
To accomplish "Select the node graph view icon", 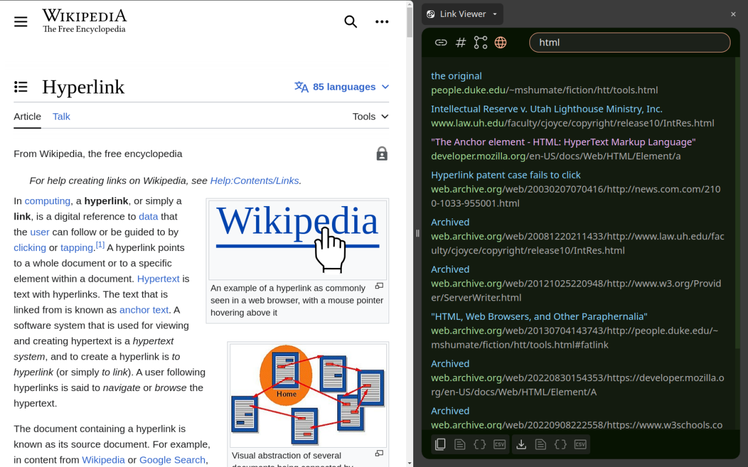I will (x=481, y=42).
